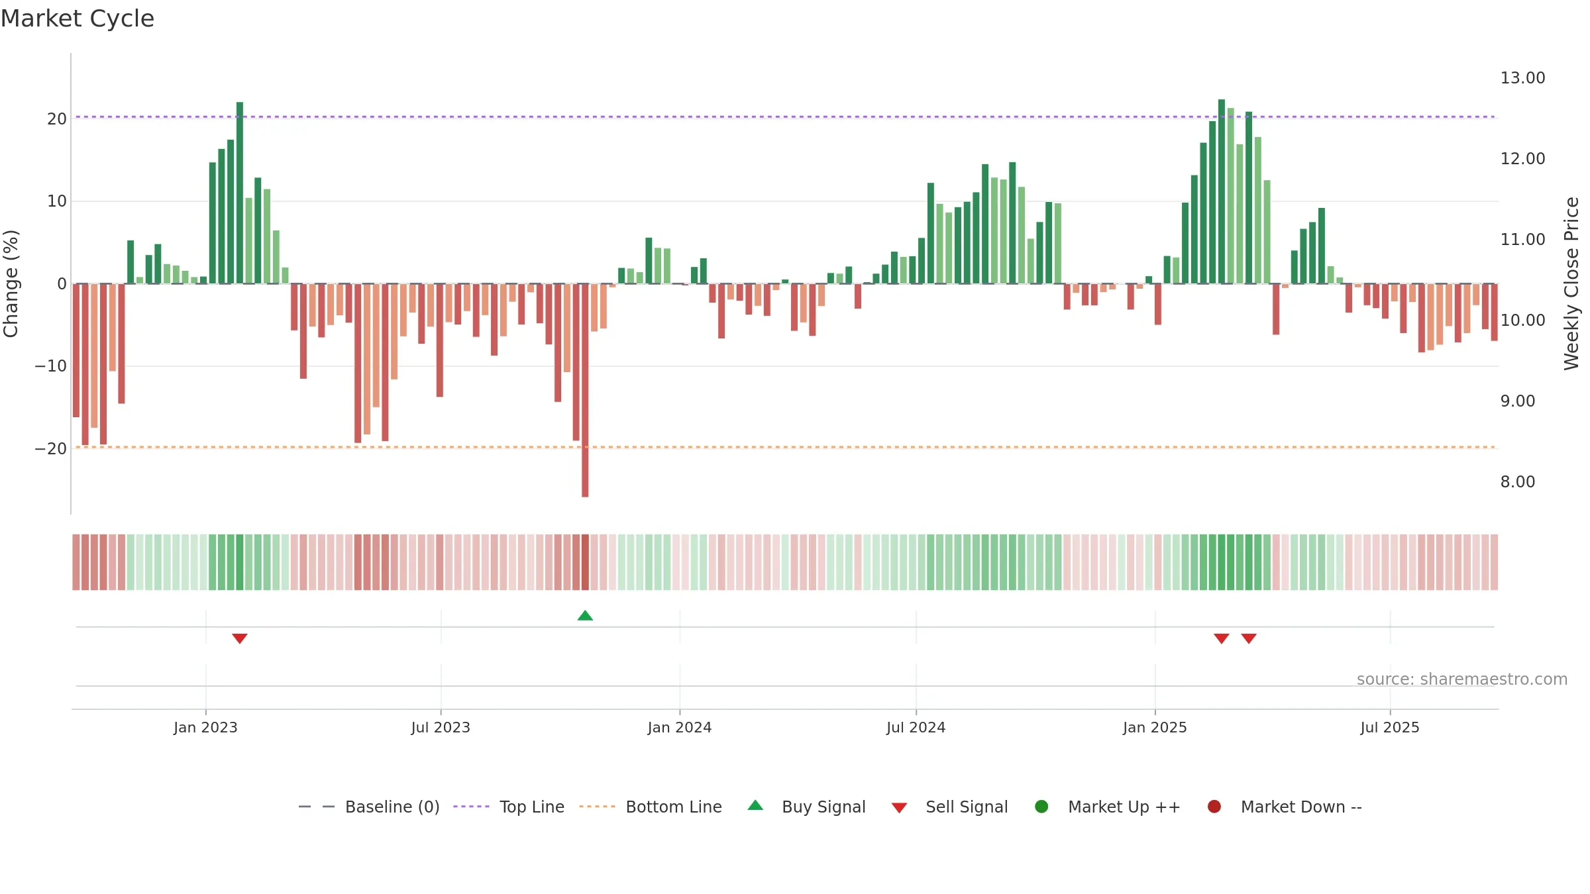Toggle Top Line legend entry
The image size is (1590, 894).
click(509, 807)
